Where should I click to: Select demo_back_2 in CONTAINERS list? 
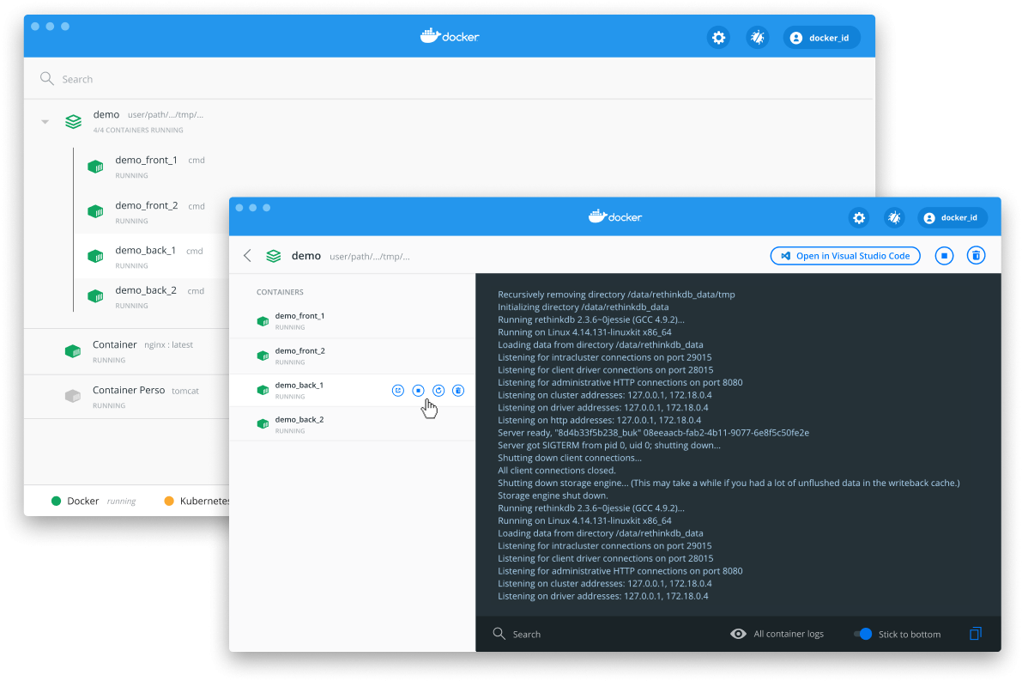[x=352, y=424]
